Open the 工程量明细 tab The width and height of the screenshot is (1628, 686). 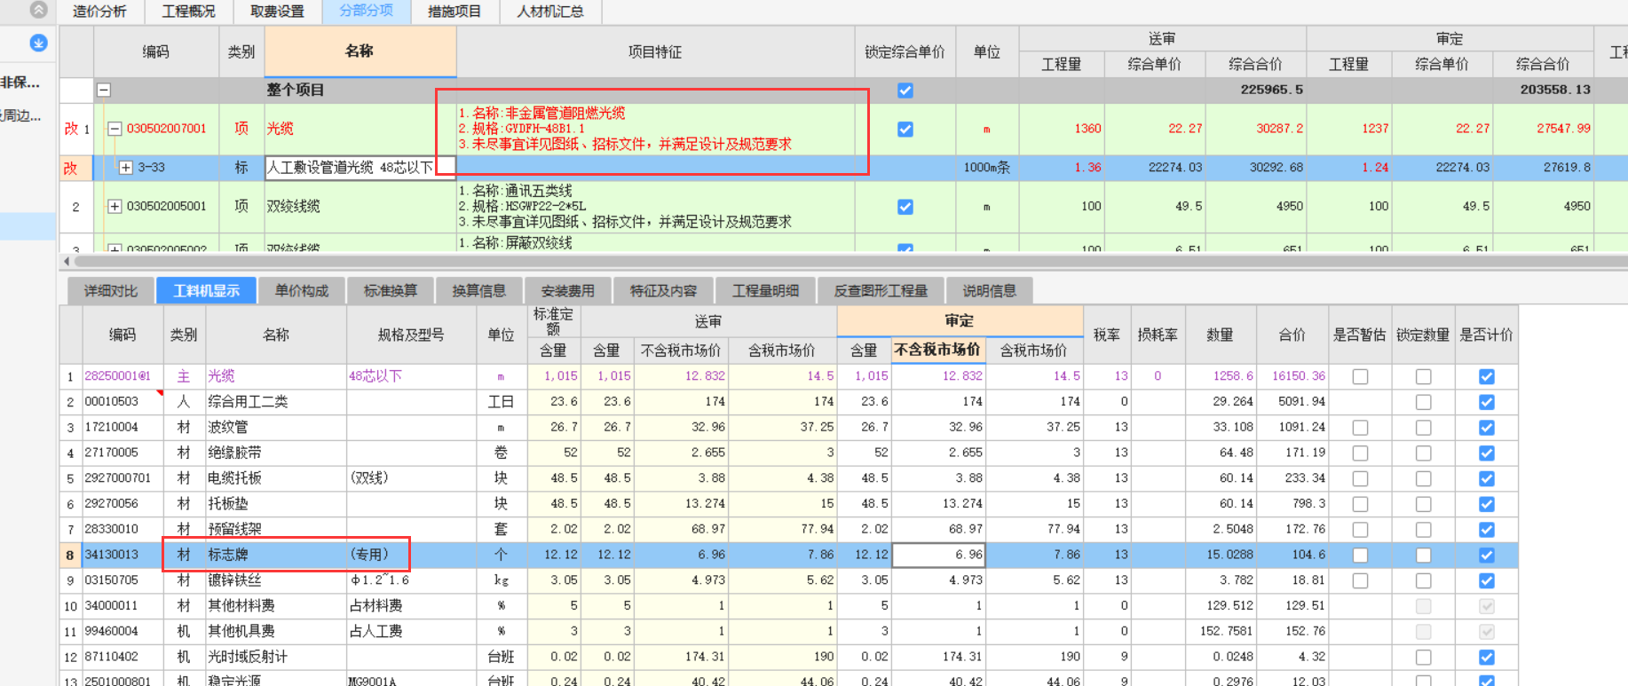tap(765, 291)
